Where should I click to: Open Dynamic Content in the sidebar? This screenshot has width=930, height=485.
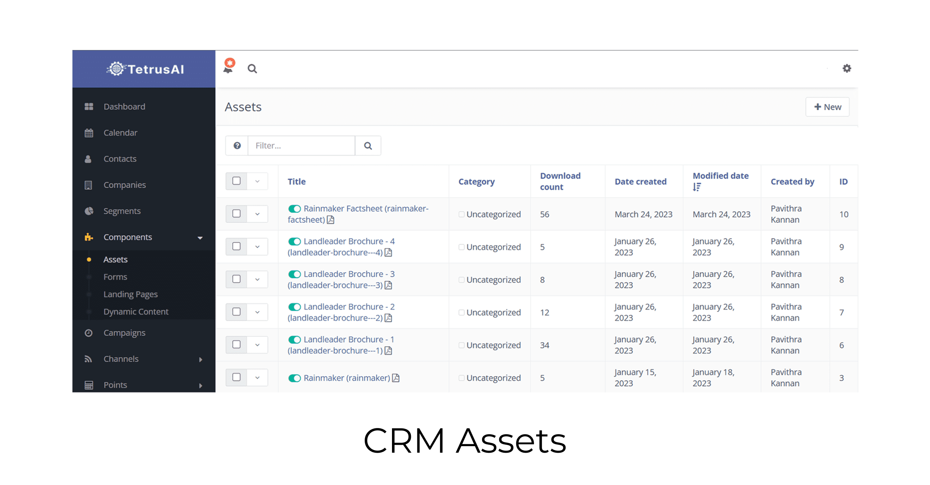136,311
